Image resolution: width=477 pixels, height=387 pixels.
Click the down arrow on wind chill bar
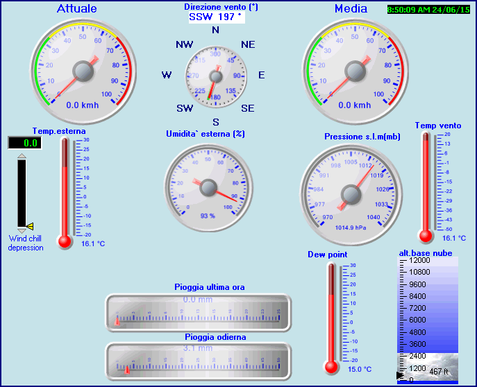point(22,230)
